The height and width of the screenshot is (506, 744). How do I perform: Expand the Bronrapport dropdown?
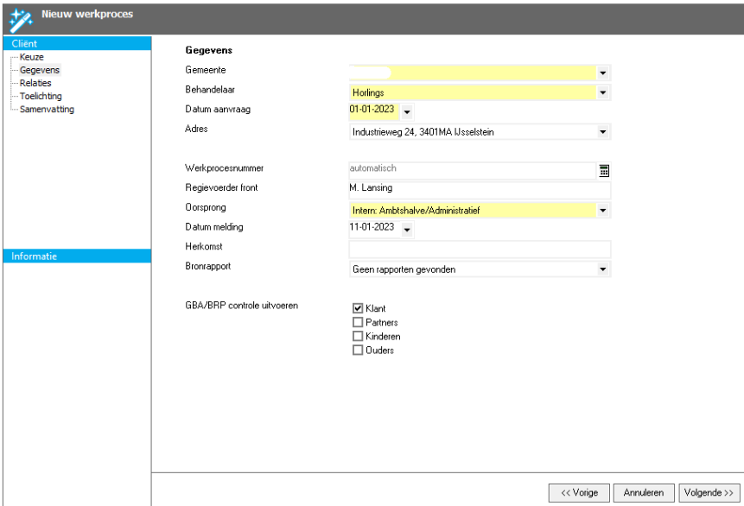(603, 269)
